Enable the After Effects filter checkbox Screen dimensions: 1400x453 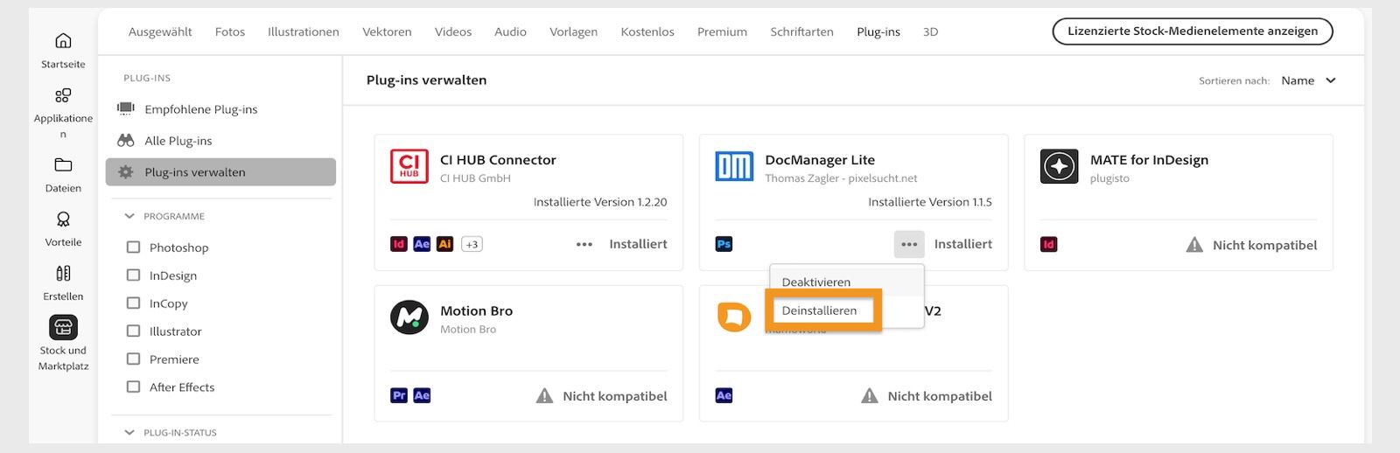tap(133, 387)
